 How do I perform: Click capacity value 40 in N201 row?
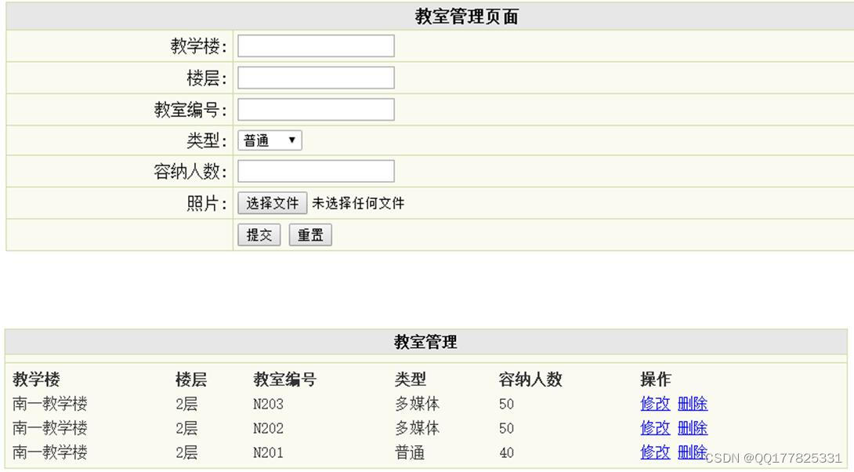coord(506,452)
